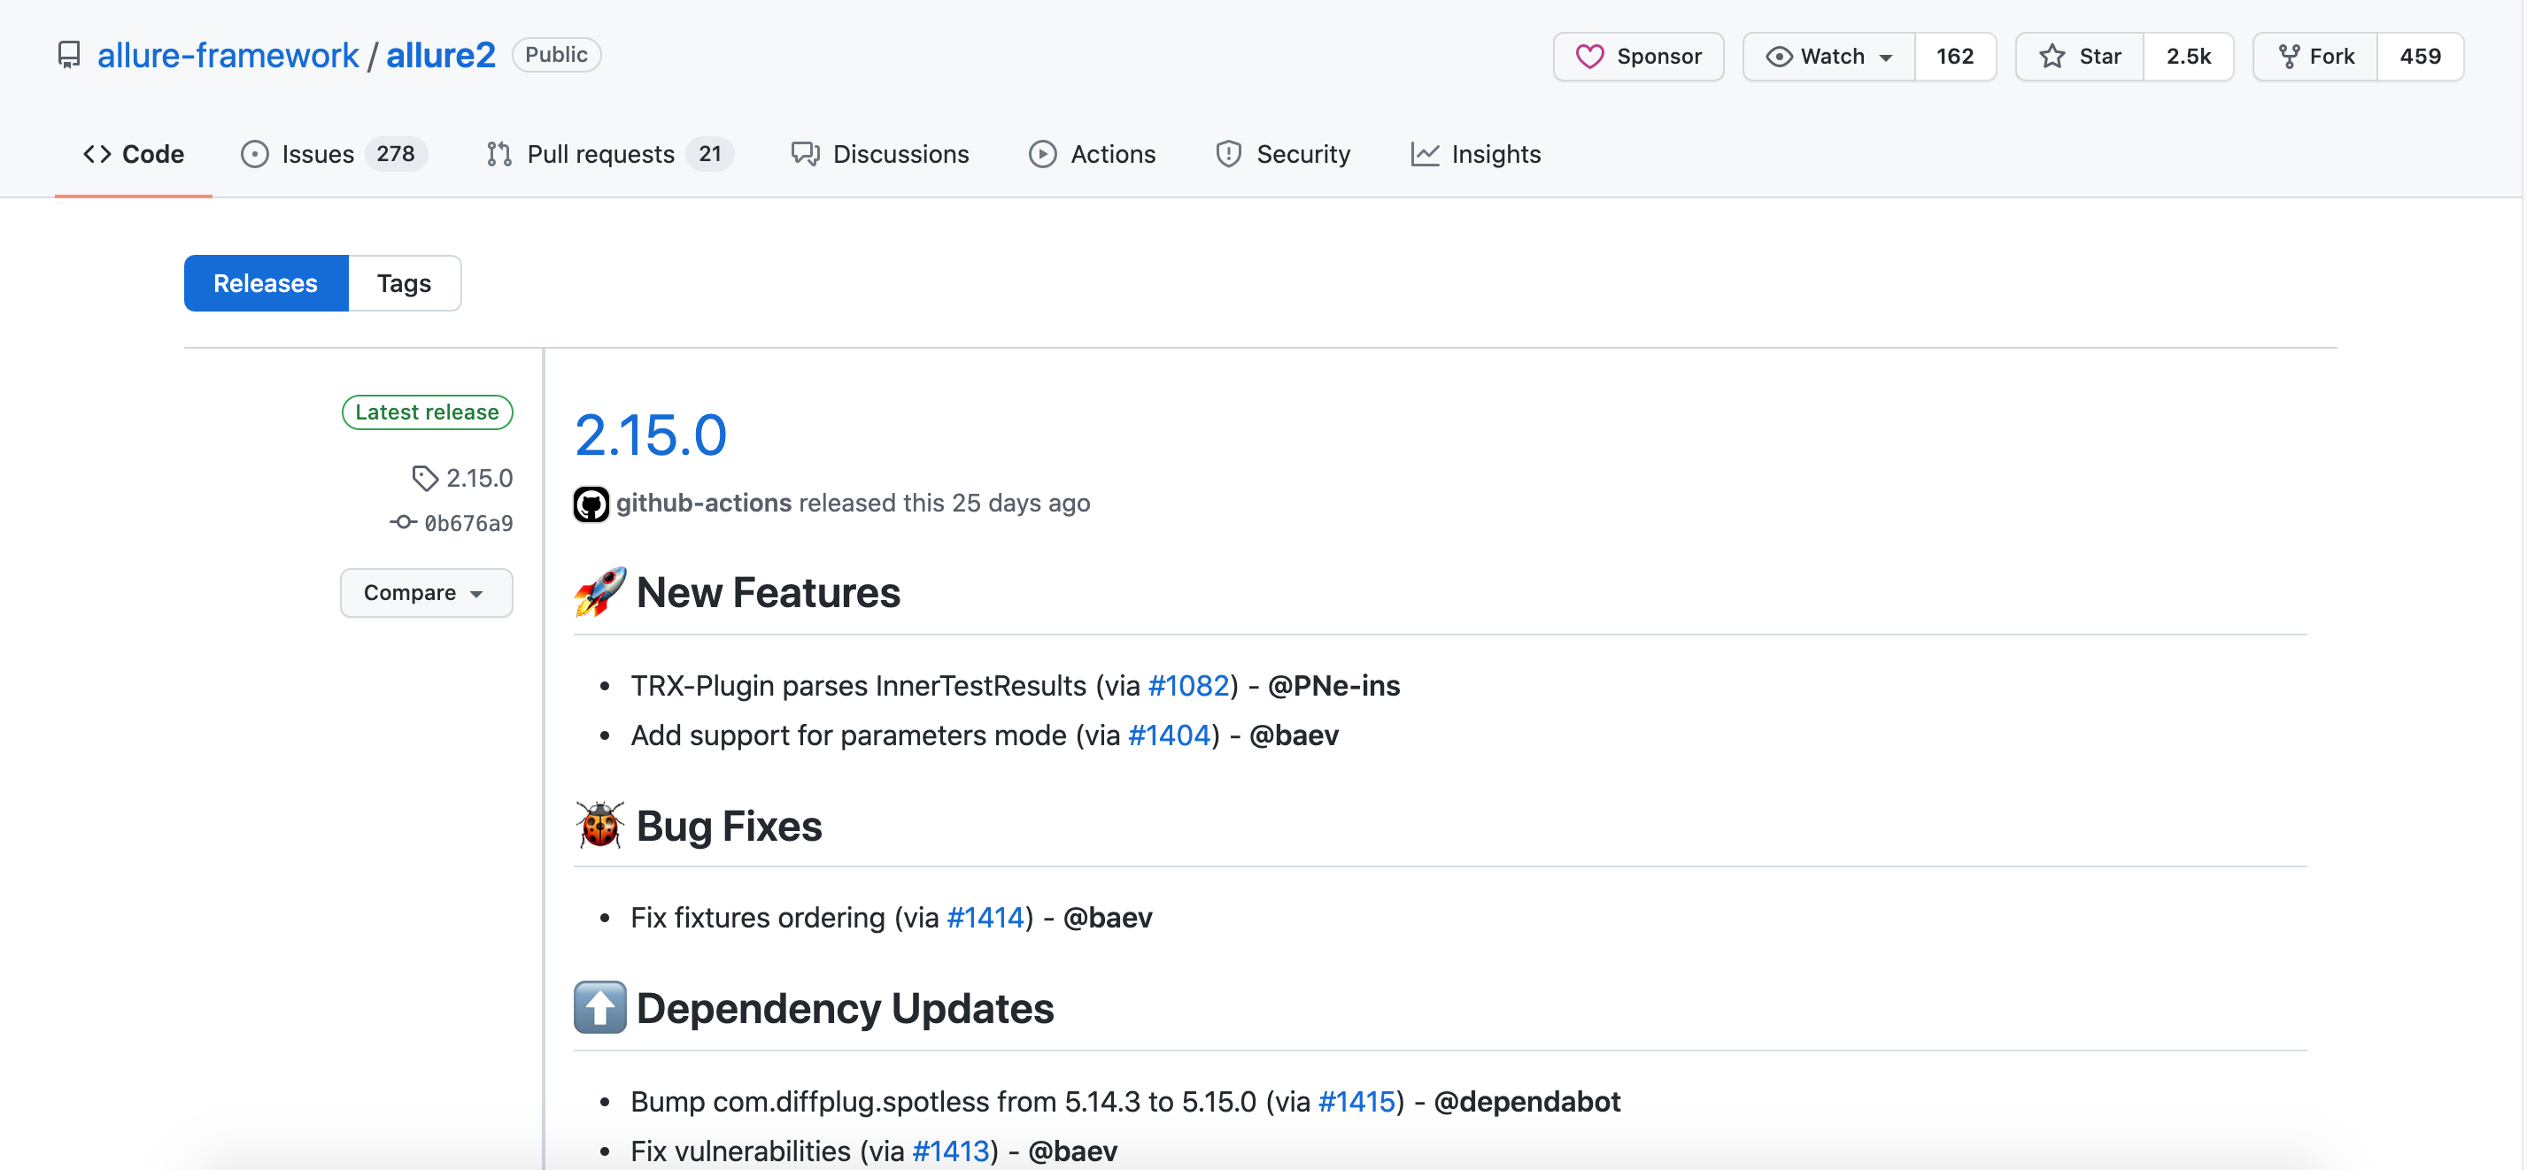Click the Latest release label
2527x1170 pixels.
click(x=427, y=412)
